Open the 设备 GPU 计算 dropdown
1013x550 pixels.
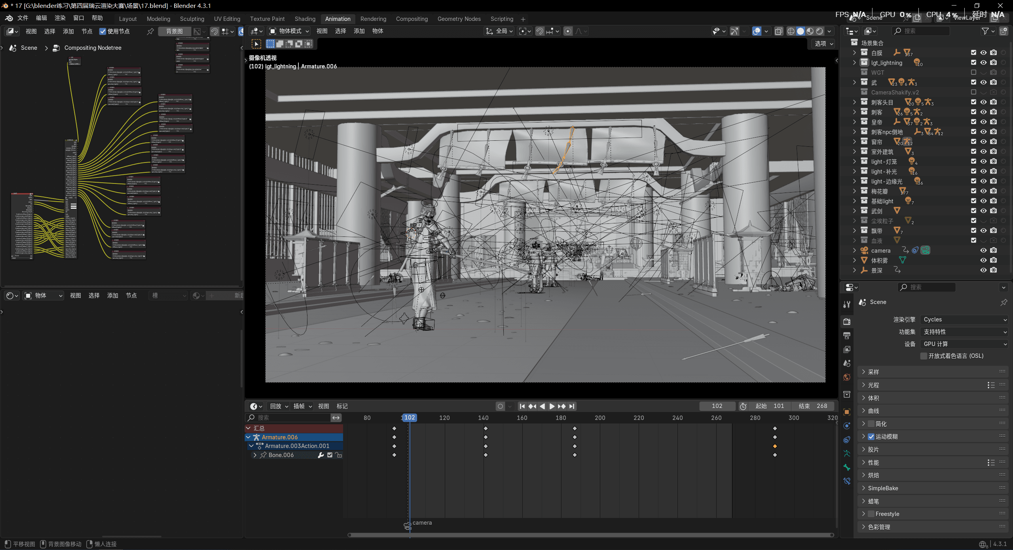click(x=964, y=344)
